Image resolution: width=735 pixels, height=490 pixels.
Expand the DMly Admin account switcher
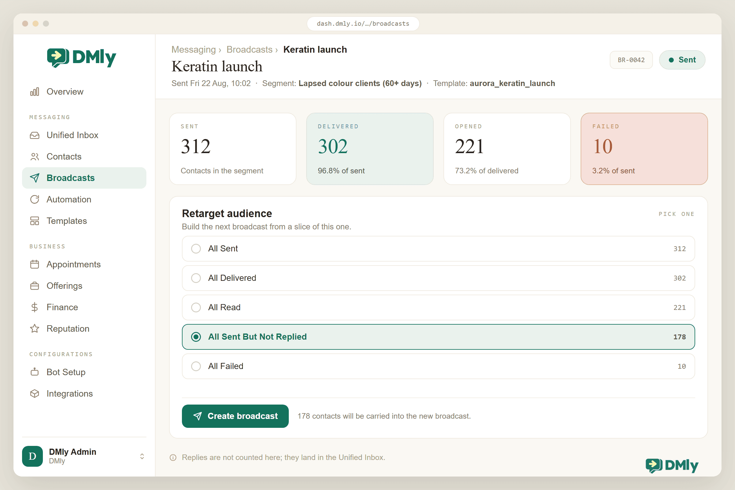(142, 456)
